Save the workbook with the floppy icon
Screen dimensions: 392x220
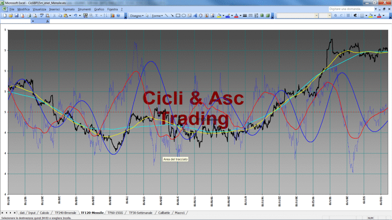[x=16, y=15]
